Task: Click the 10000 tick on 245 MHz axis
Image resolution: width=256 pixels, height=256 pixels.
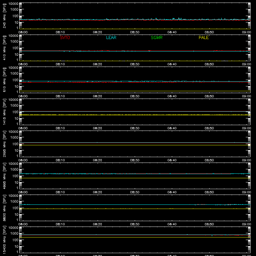Action: [x=13, y=4]
